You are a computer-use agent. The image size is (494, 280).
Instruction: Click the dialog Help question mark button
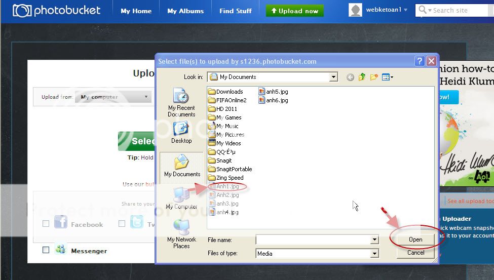pyautogui.click(x=420, y=61)
